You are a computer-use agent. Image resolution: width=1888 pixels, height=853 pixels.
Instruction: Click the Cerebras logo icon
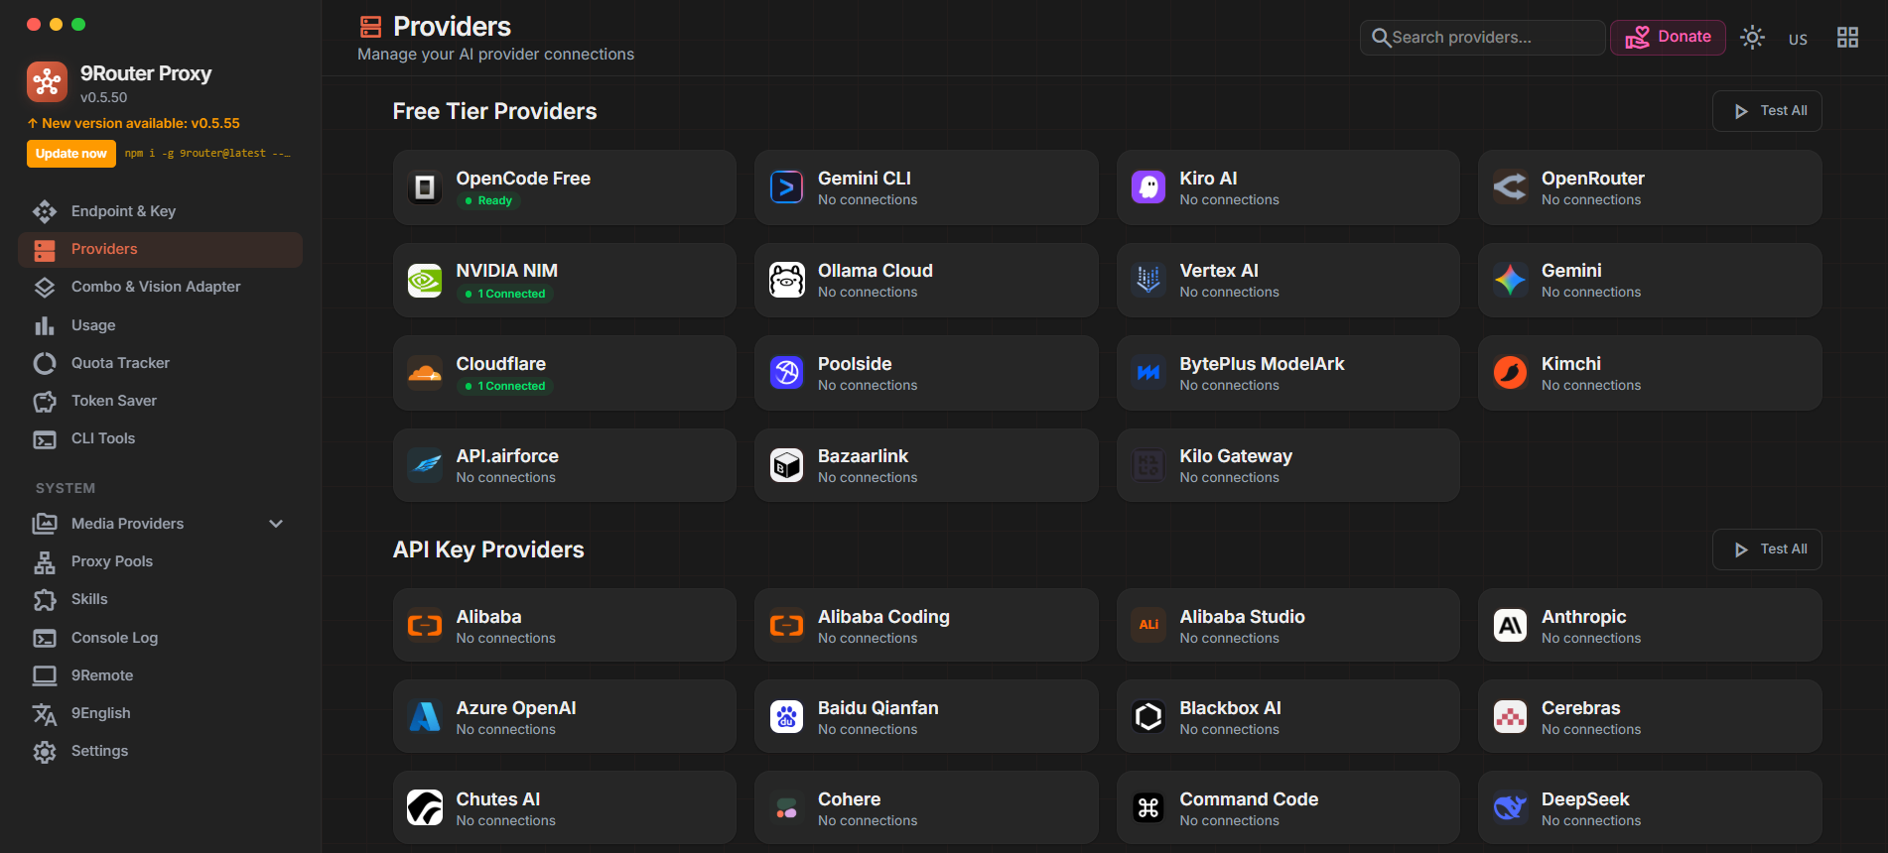pos(1511,717)
